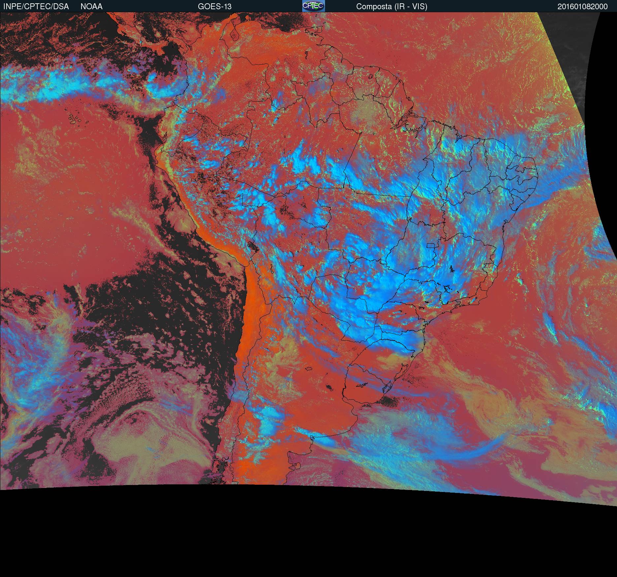617x577 pixels.
Task: Click the NOAA label in the header
Action: pyautogui.click(x=91, y=7)
